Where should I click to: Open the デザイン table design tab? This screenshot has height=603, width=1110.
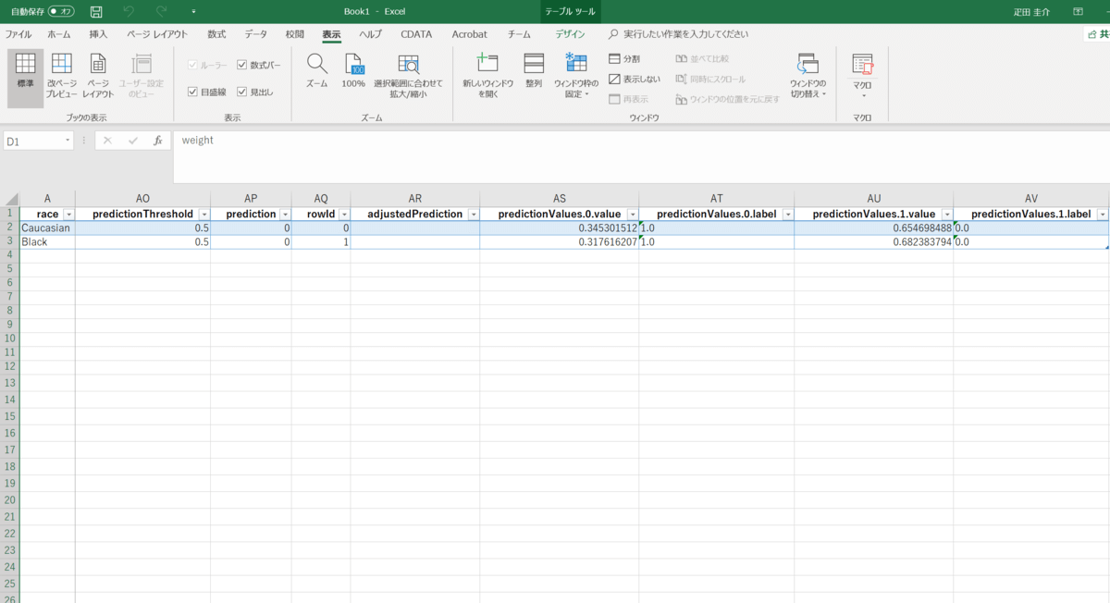pyautogui.click(x=570, y=34)
